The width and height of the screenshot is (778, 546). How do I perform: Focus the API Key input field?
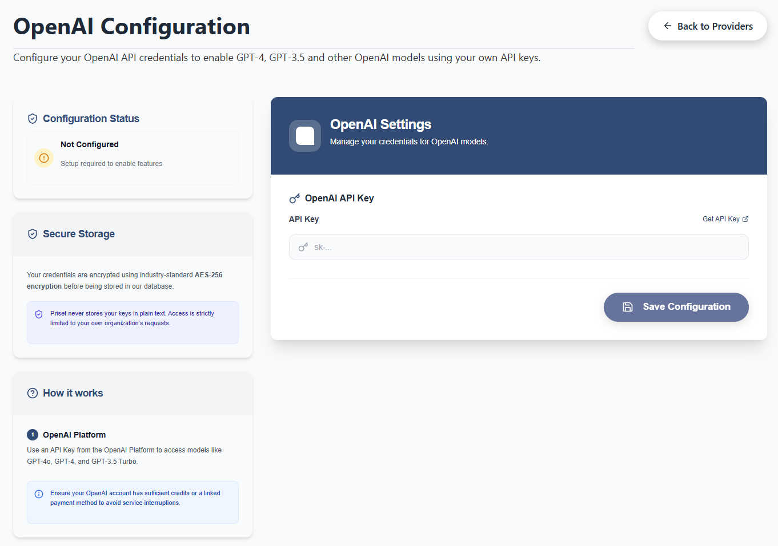click(x=519, y=247)
